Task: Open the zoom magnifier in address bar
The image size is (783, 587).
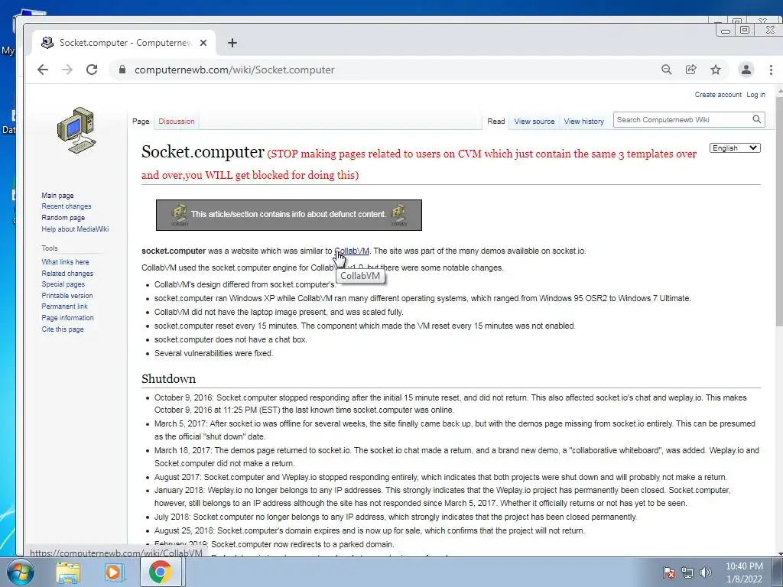Action: (667, 70)
